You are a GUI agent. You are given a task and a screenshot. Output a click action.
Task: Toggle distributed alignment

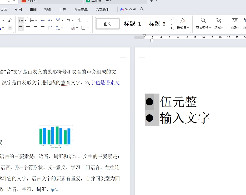[50, 28]
